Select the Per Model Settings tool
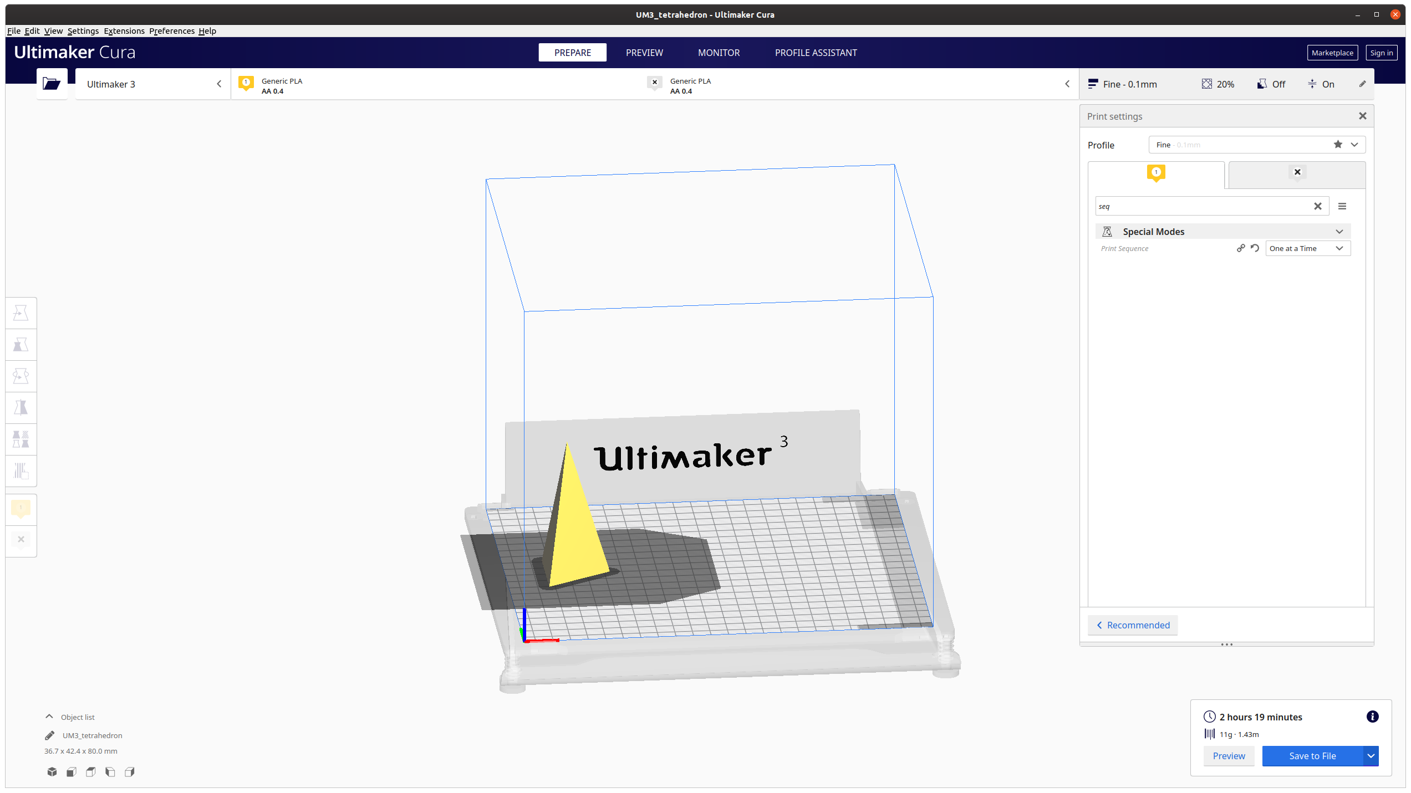 coord(21,439)
